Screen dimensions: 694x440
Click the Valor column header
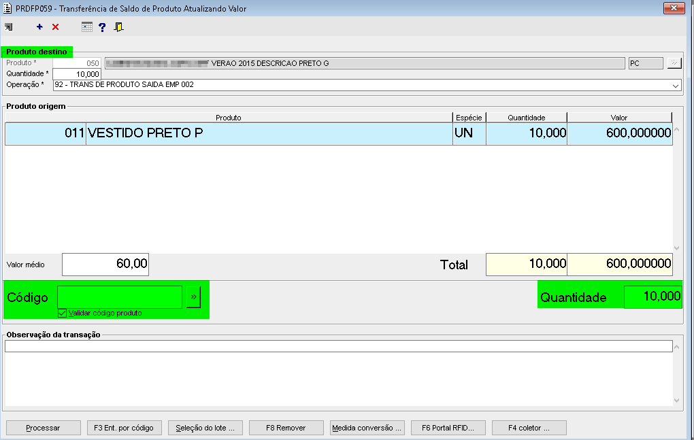619,118
